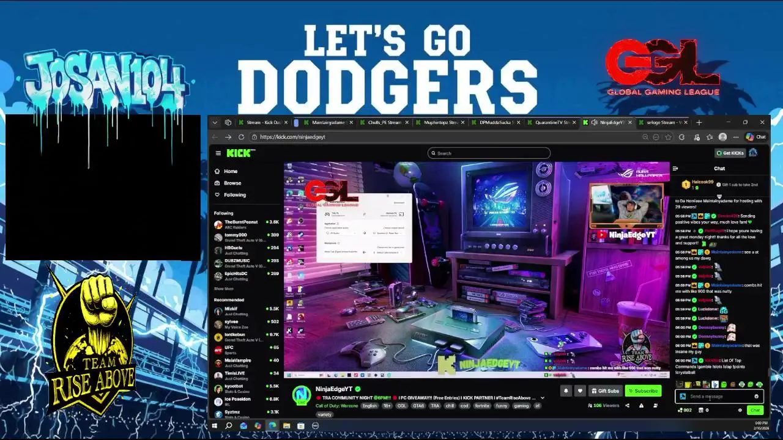Click the heart follow icon under stream

click(x=580, y=391)
